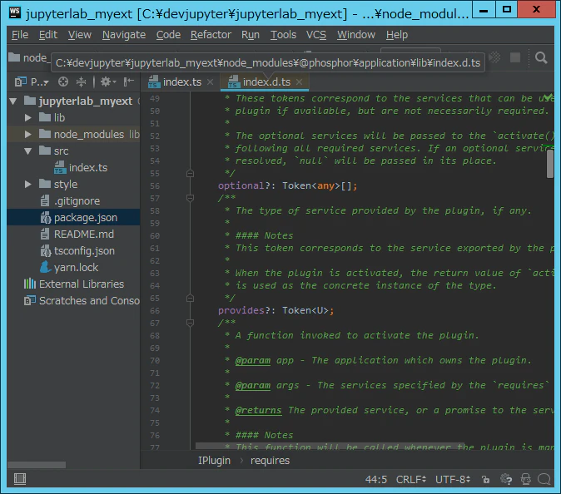561x494 pixels.
Task: Click the dimmed run-with-coverage icon
Action: pos(494,57)
